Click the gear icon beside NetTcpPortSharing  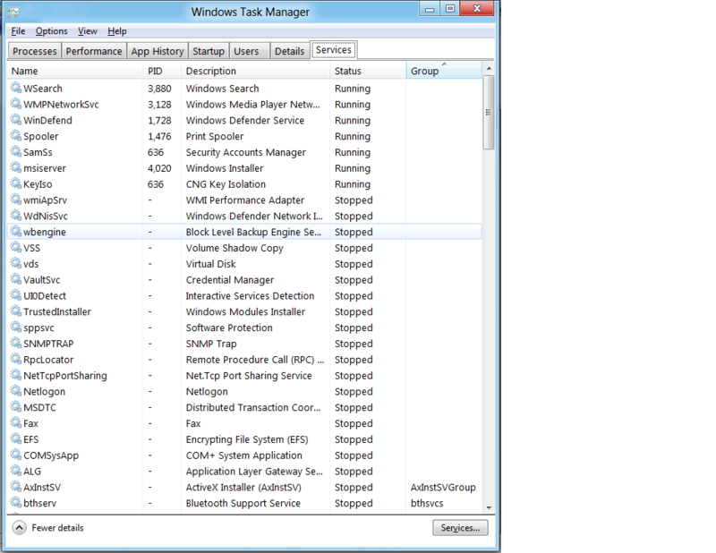point(16,375)
